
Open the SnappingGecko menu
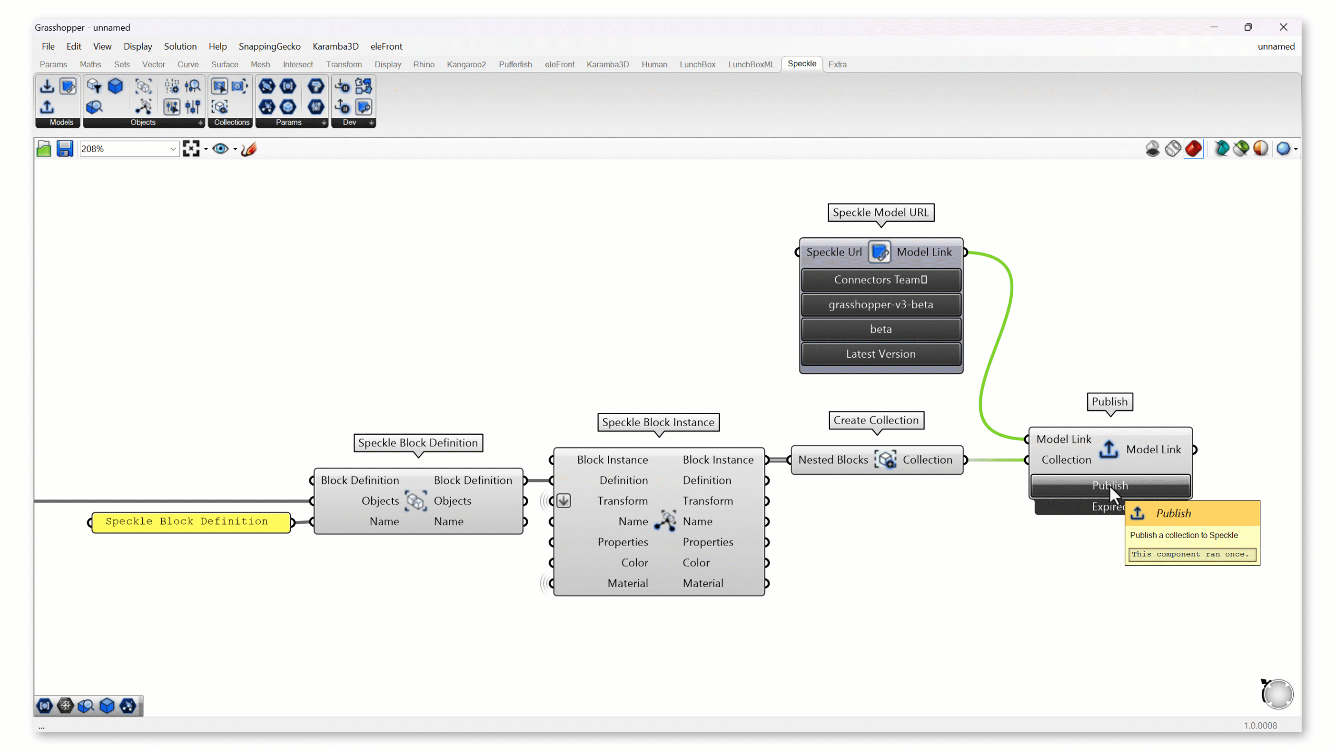coord(270,46)
